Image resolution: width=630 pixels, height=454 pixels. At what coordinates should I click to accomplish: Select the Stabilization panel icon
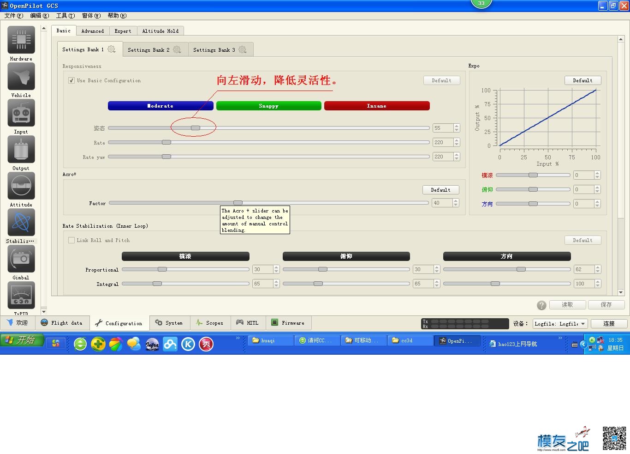(x=21, y=223)
